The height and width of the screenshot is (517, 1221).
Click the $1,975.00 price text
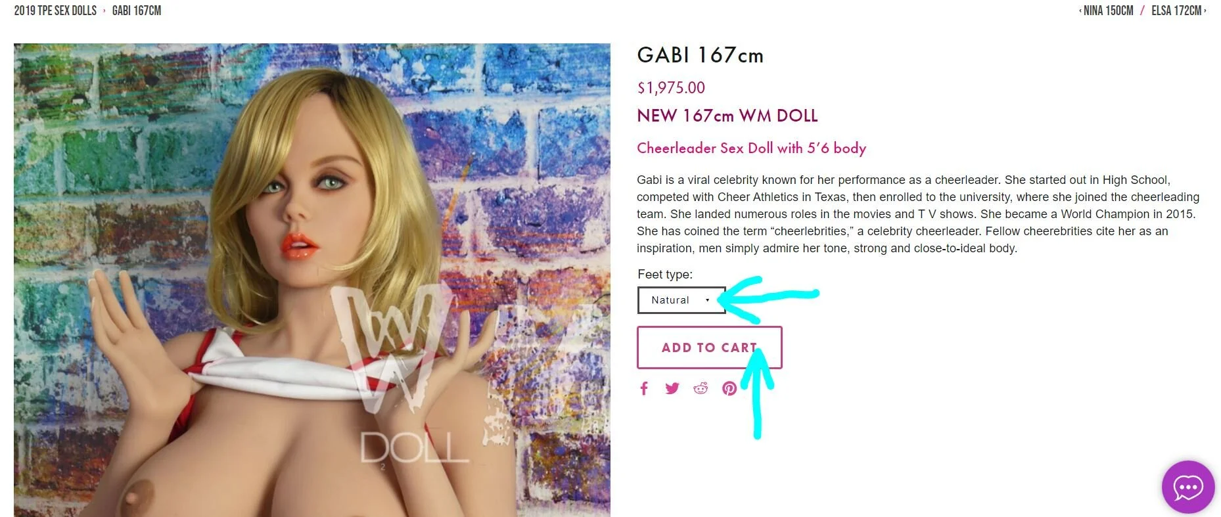point(671,87)
